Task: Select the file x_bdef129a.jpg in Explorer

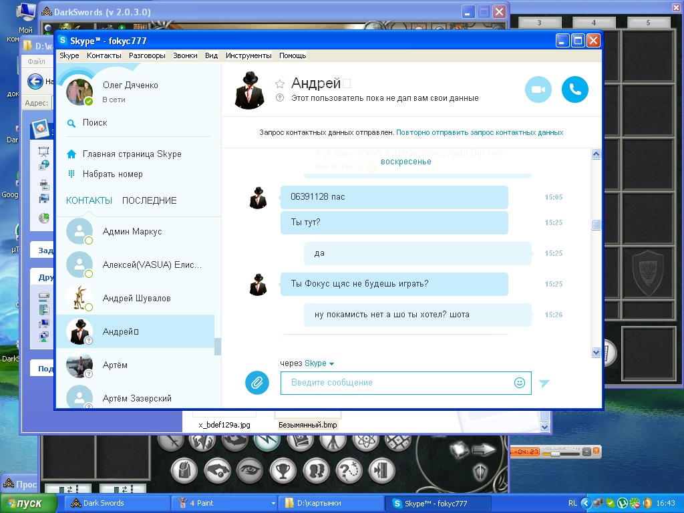Action: [224, 425]
